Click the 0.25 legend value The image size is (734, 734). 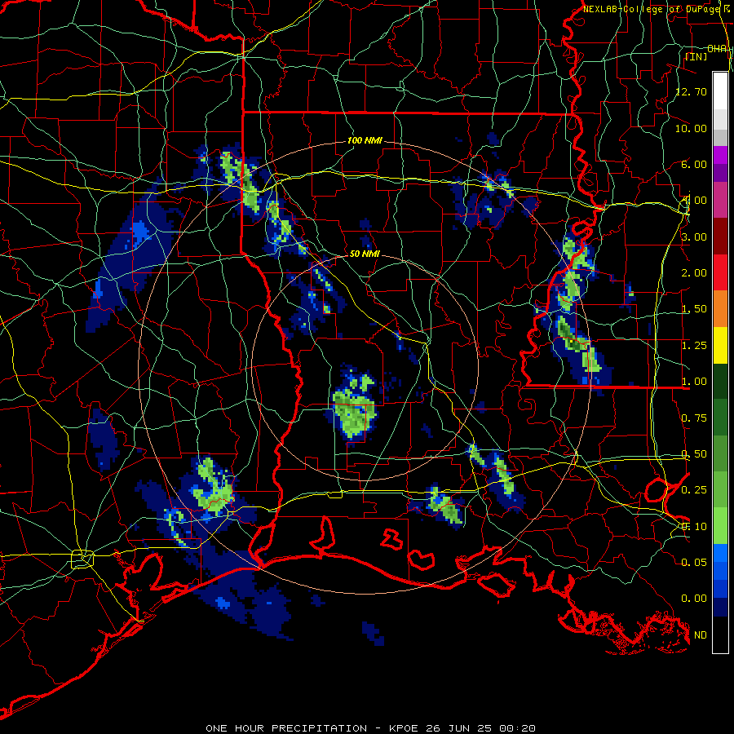point(694,490)
